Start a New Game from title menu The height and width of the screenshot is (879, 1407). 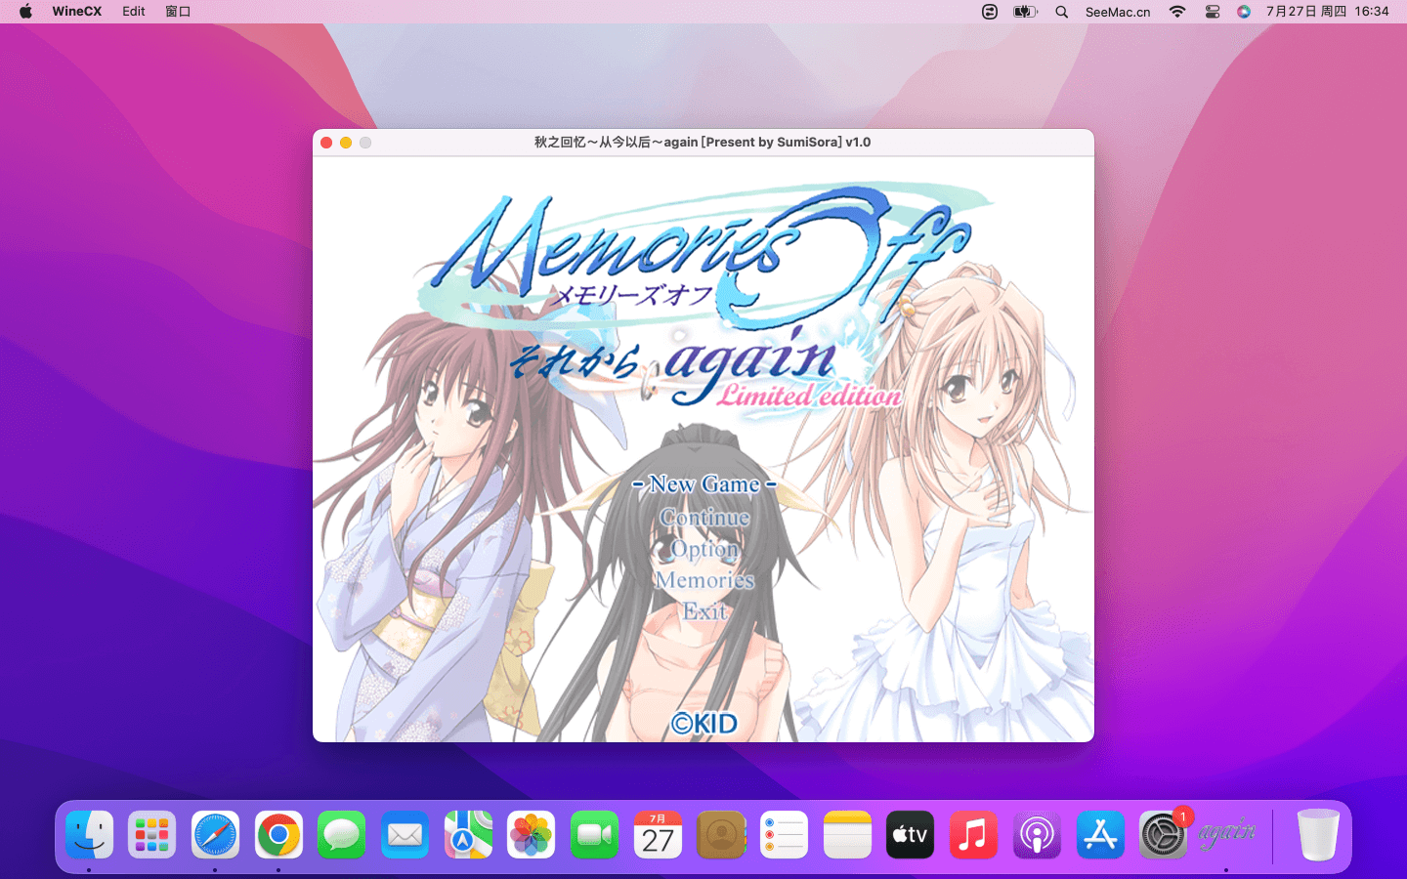pyautogui.click(x=703, y=484)
